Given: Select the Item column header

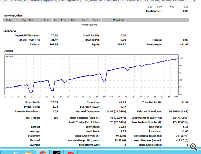Looking at the screenshot, I should tap(64, 20).
